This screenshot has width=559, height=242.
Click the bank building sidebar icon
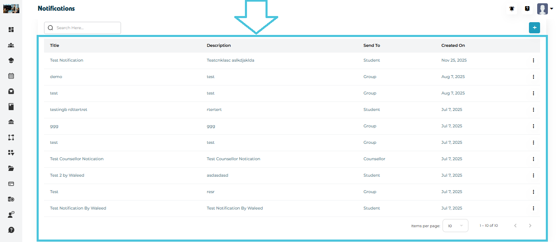tap(11, 122)
